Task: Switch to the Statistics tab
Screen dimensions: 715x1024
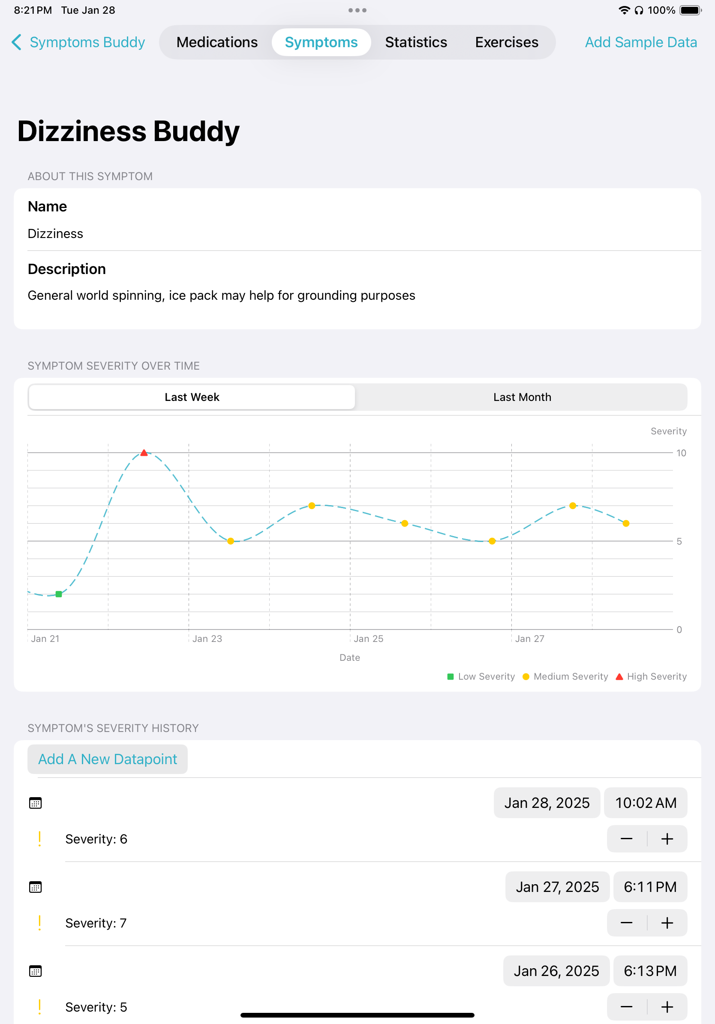Action: click(416, 42)
